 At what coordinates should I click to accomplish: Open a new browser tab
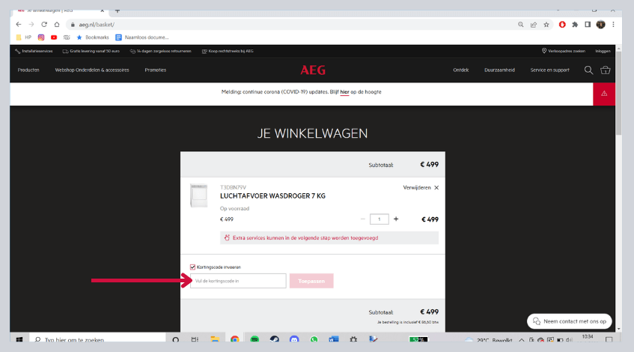(118, 11)
